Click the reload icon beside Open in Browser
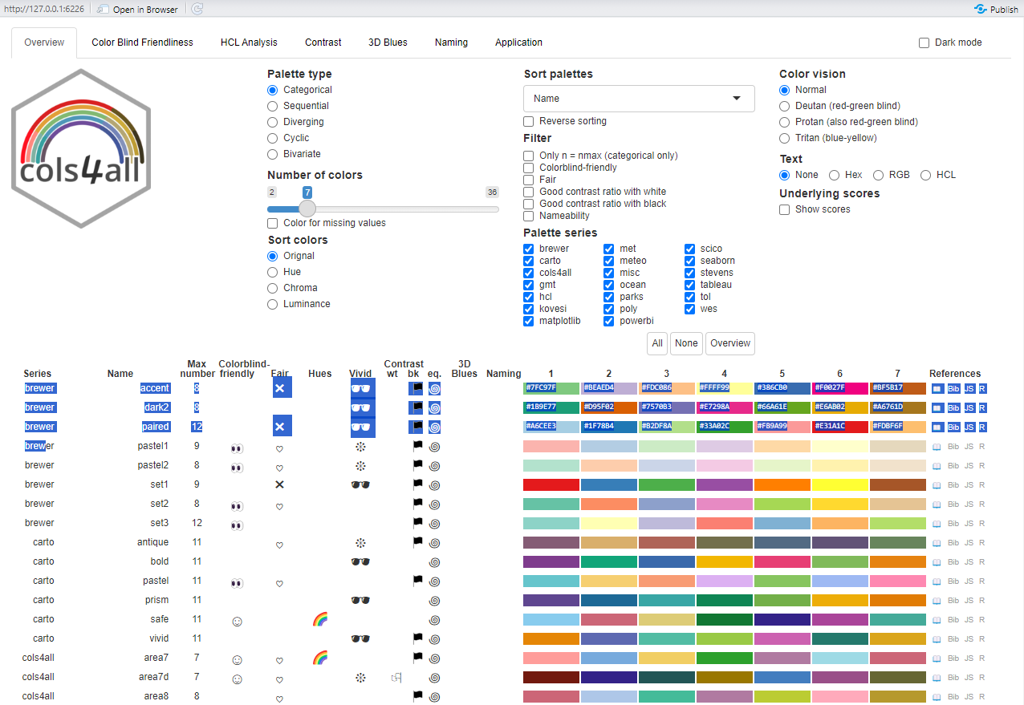1024x705 pixels. pos(197,10)
